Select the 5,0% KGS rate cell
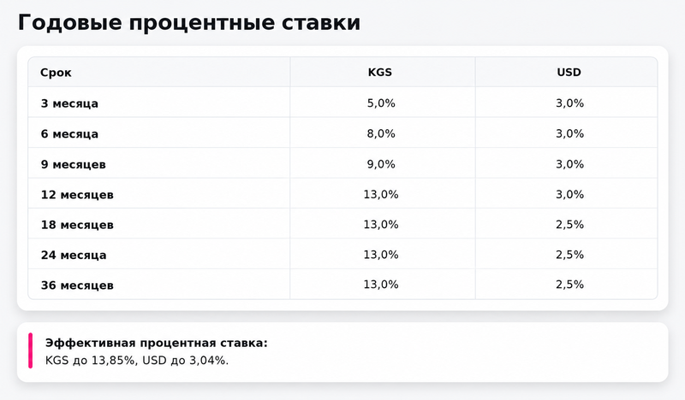This screenshot has height=400, width=685. (381, 103)
